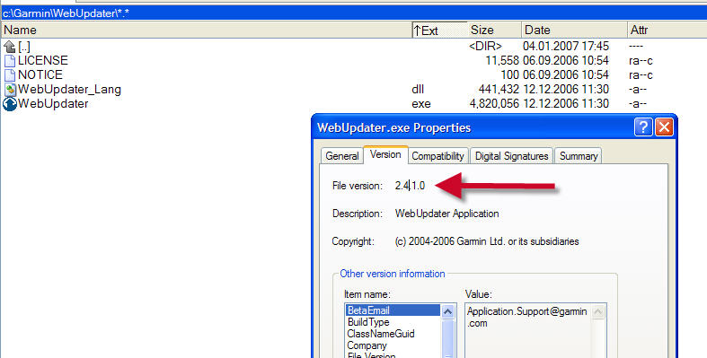Sort file list by Ext column

coord(439,31)
